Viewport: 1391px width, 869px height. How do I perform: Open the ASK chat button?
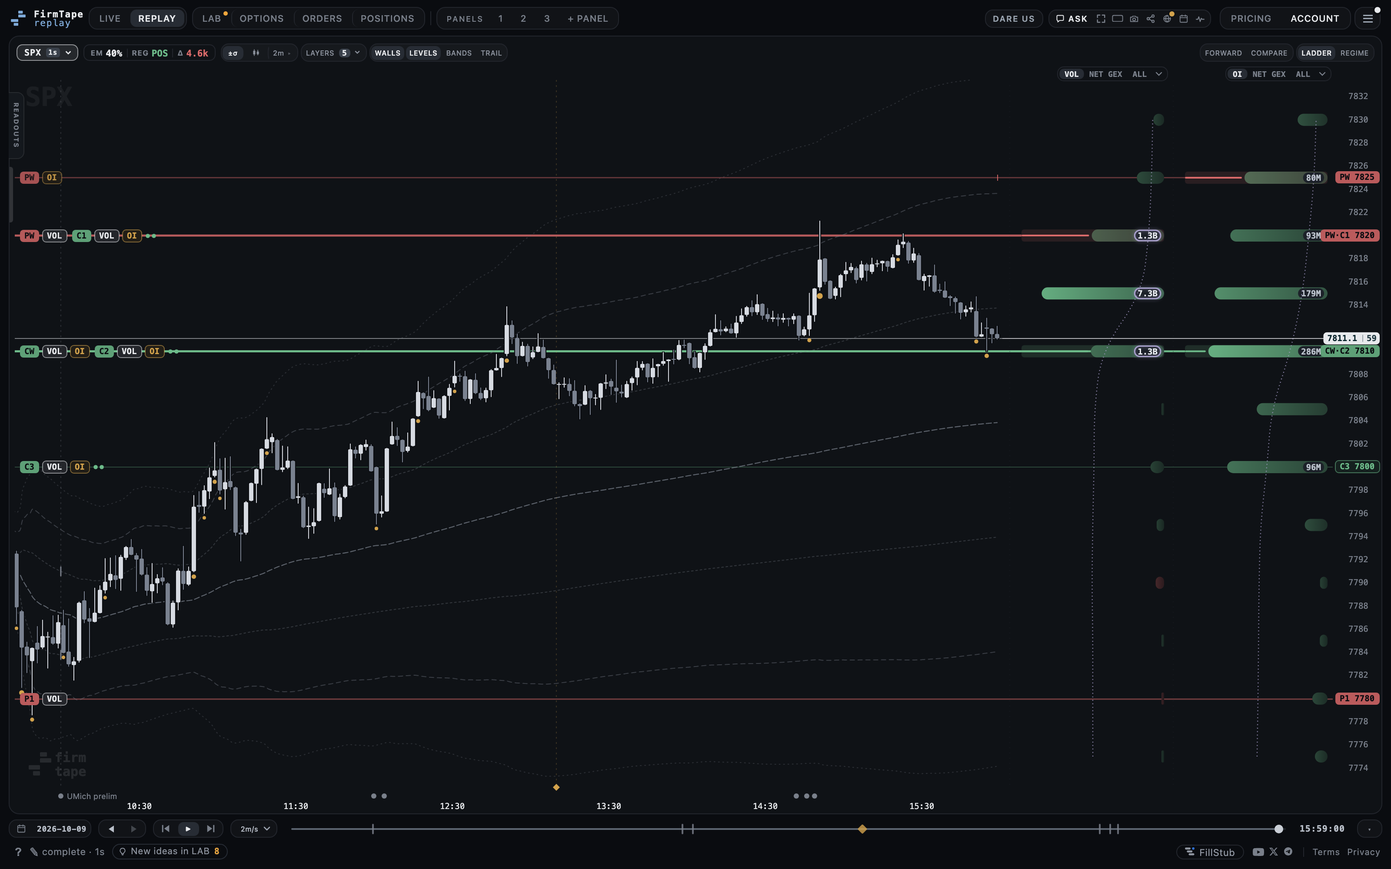(1072, 18)
